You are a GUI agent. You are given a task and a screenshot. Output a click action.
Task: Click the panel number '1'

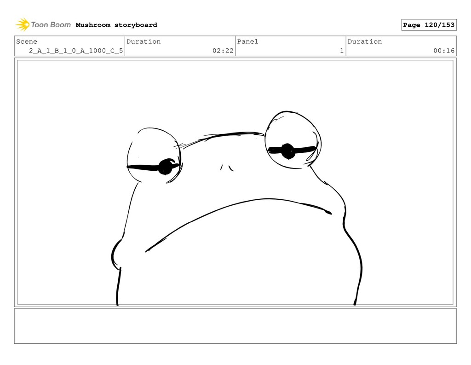342,51
